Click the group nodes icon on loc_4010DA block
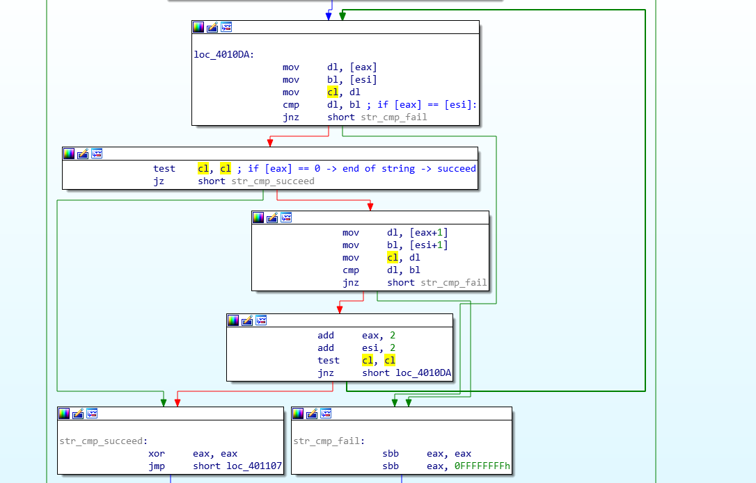The image size is (756, 483). (x=226, y=27)
